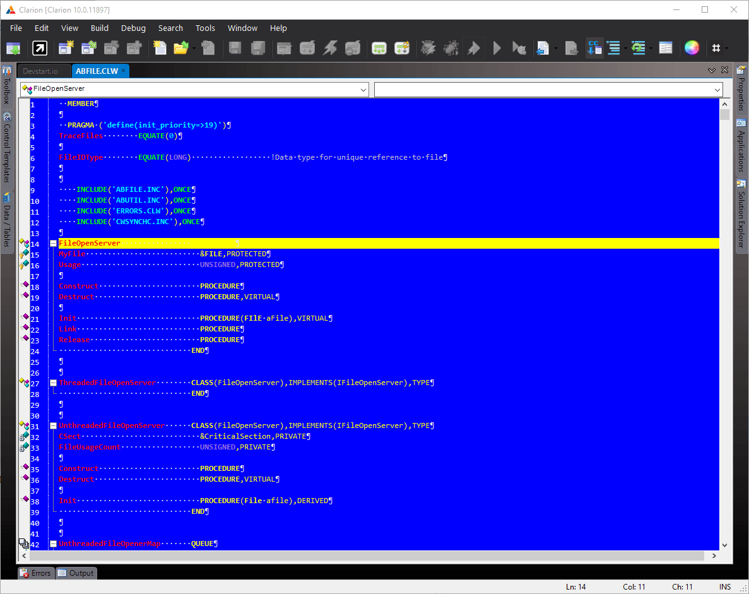Click the Open File folder icon
This screenshot has width=749, height=594.
point(181,48)
